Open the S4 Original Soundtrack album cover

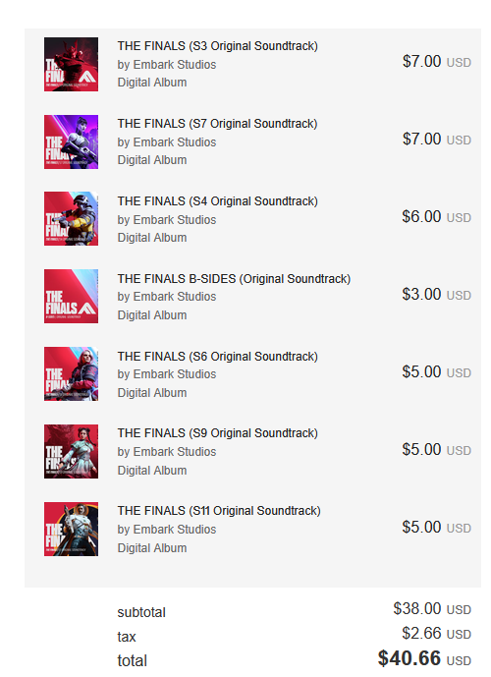71,218
